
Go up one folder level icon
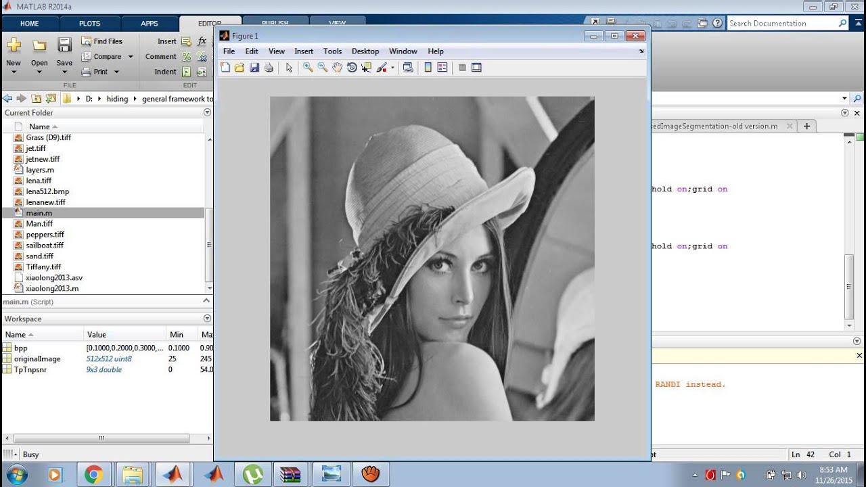pyautogui.click(x=36, y=98)
